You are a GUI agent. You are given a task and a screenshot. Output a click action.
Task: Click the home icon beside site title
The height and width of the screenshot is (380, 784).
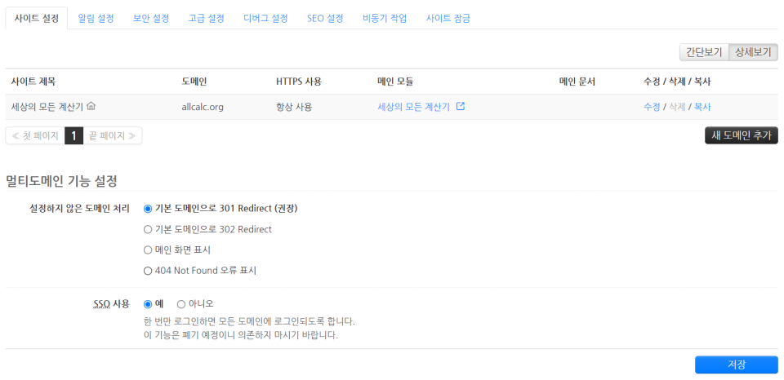coord(91,106)
